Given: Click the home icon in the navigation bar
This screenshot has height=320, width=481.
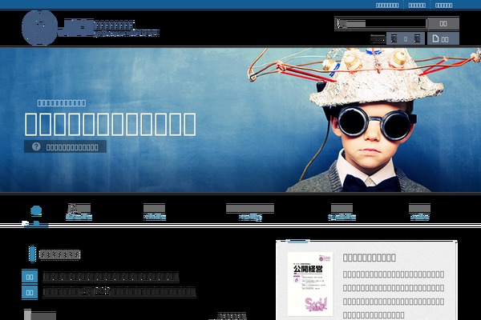Looking at the screenshot, I should click(36, 211).
